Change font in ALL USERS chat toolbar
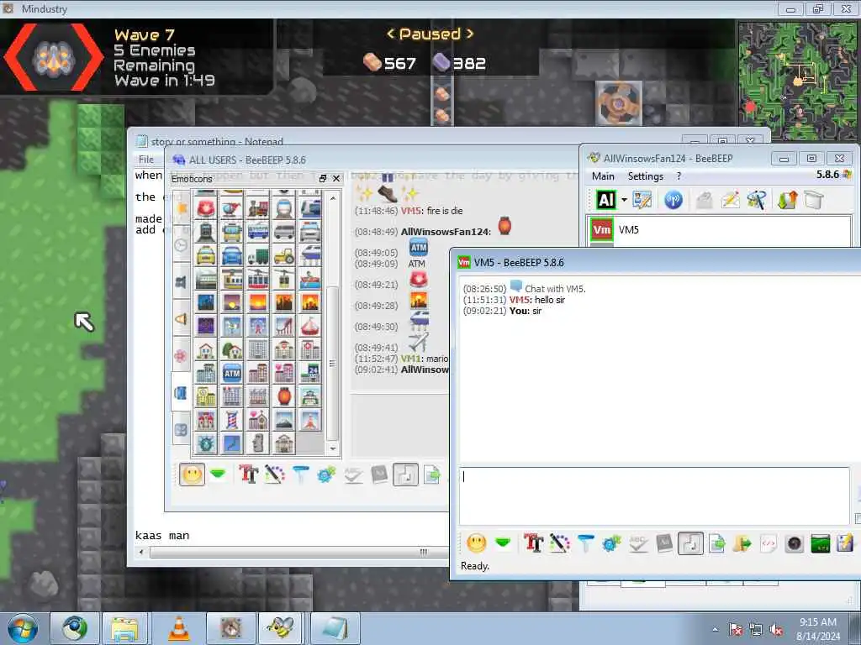 click(x=248, y=475)
